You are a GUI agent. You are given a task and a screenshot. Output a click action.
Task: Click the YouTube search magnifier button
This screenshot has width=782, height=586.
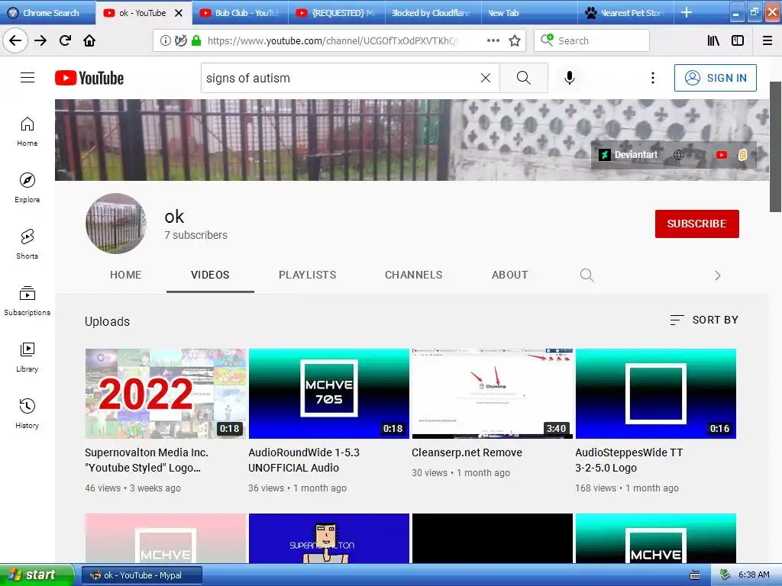[x=524, y=78]
